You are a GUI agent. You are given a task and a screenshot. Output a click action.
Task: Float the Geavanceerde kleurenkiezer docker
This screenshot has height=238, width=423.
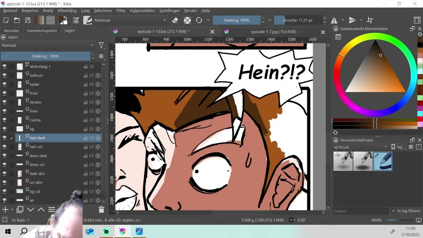tap(412, 29)
